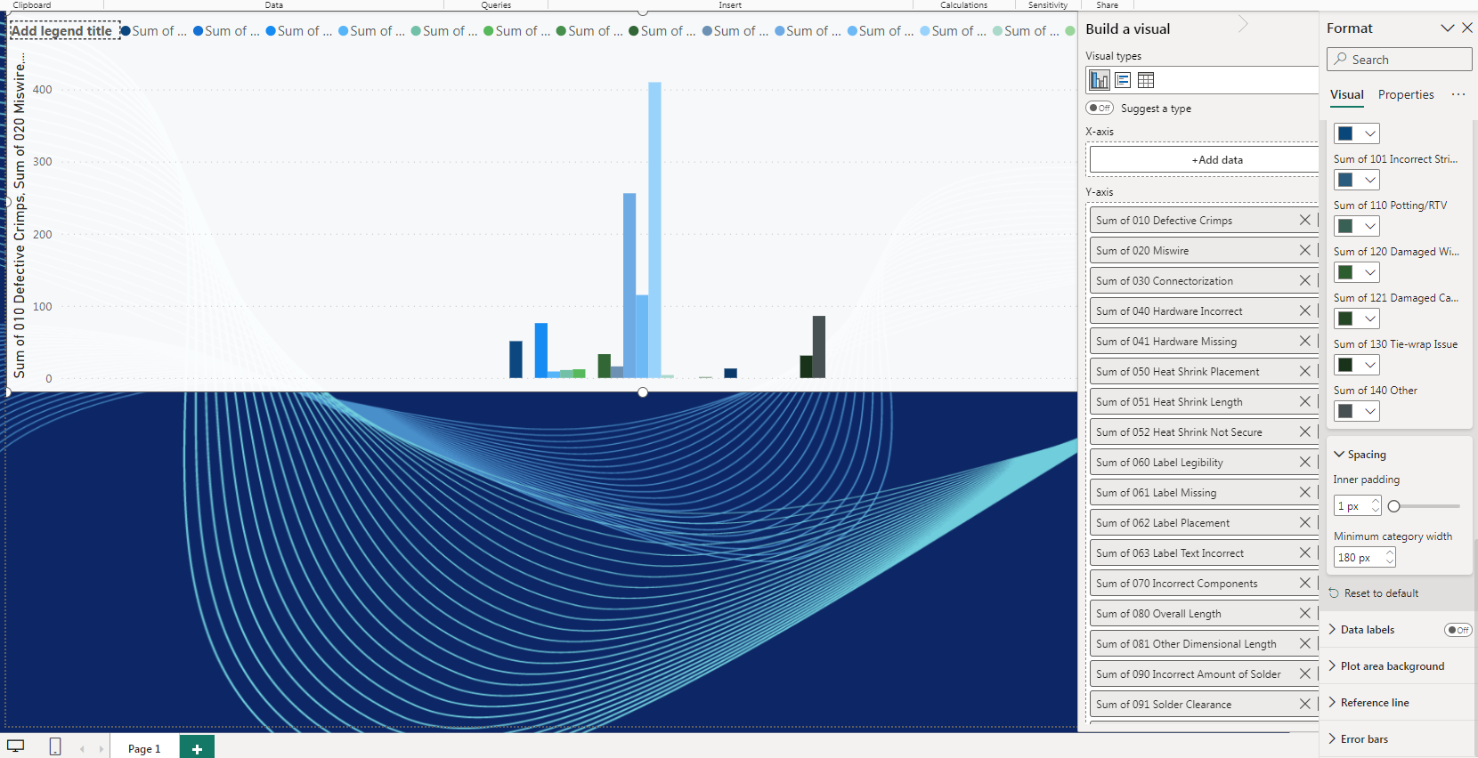Screen dimensions: 1478x758
Task: Add a new report page
Action: (x=197, y=747)
